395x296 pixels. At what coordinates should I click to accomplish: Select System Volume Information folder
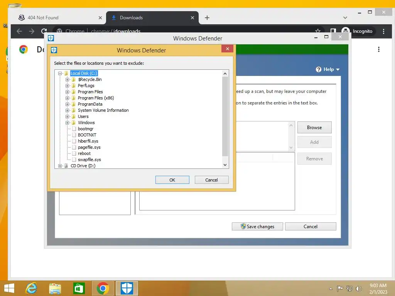(x=103, y=110)
